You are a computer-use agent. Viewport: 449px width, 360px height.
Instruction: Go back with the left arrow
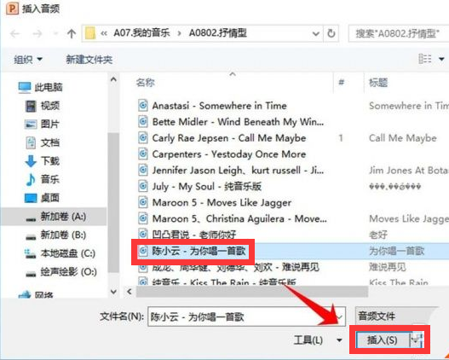point(14,34)
